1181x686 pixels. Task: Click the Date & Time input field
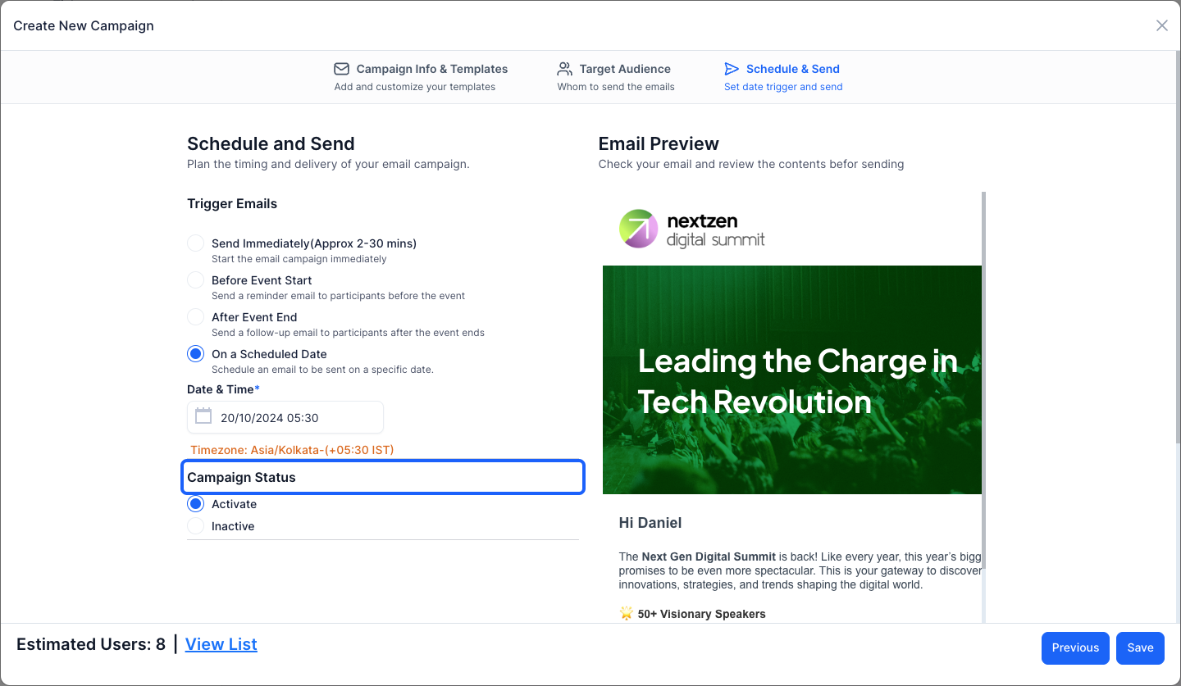pyautogui.click(x=285, y=417)
